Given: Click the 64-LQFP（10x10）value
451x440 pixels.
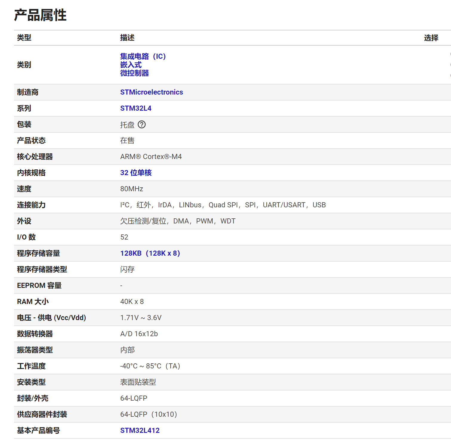Looking at the screenshot, I should pyautogui.click(x=149, y=414).
